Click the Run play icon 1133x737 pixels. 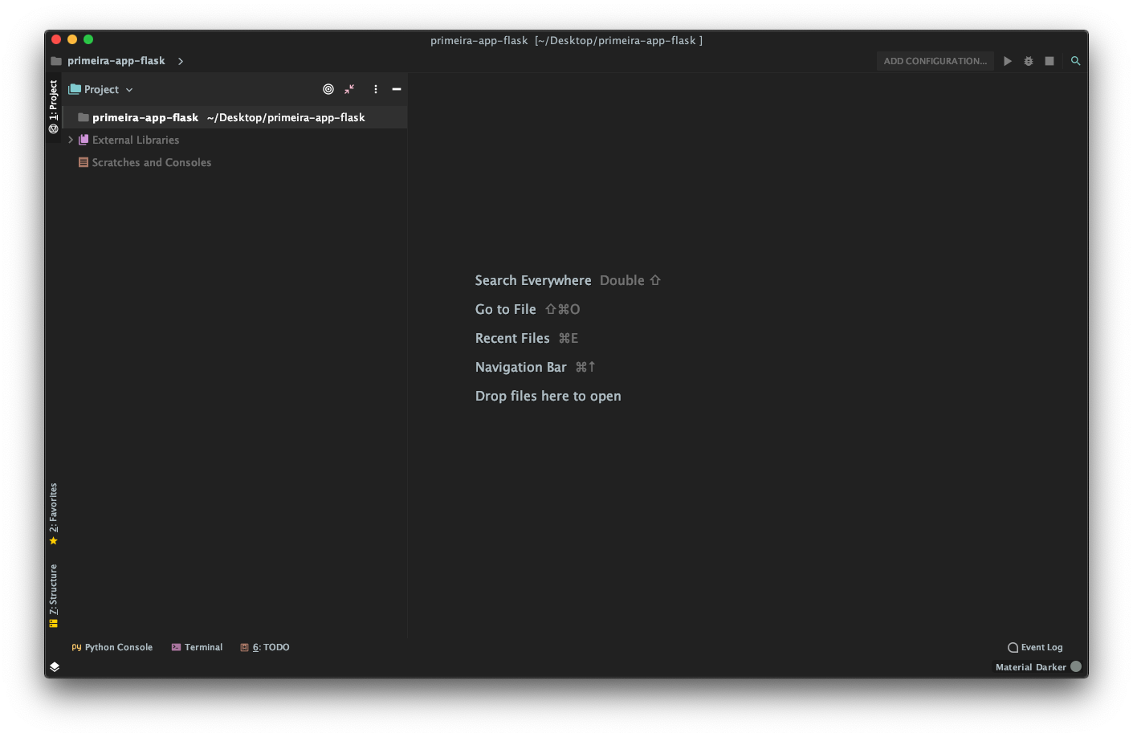click(1008, 61)
